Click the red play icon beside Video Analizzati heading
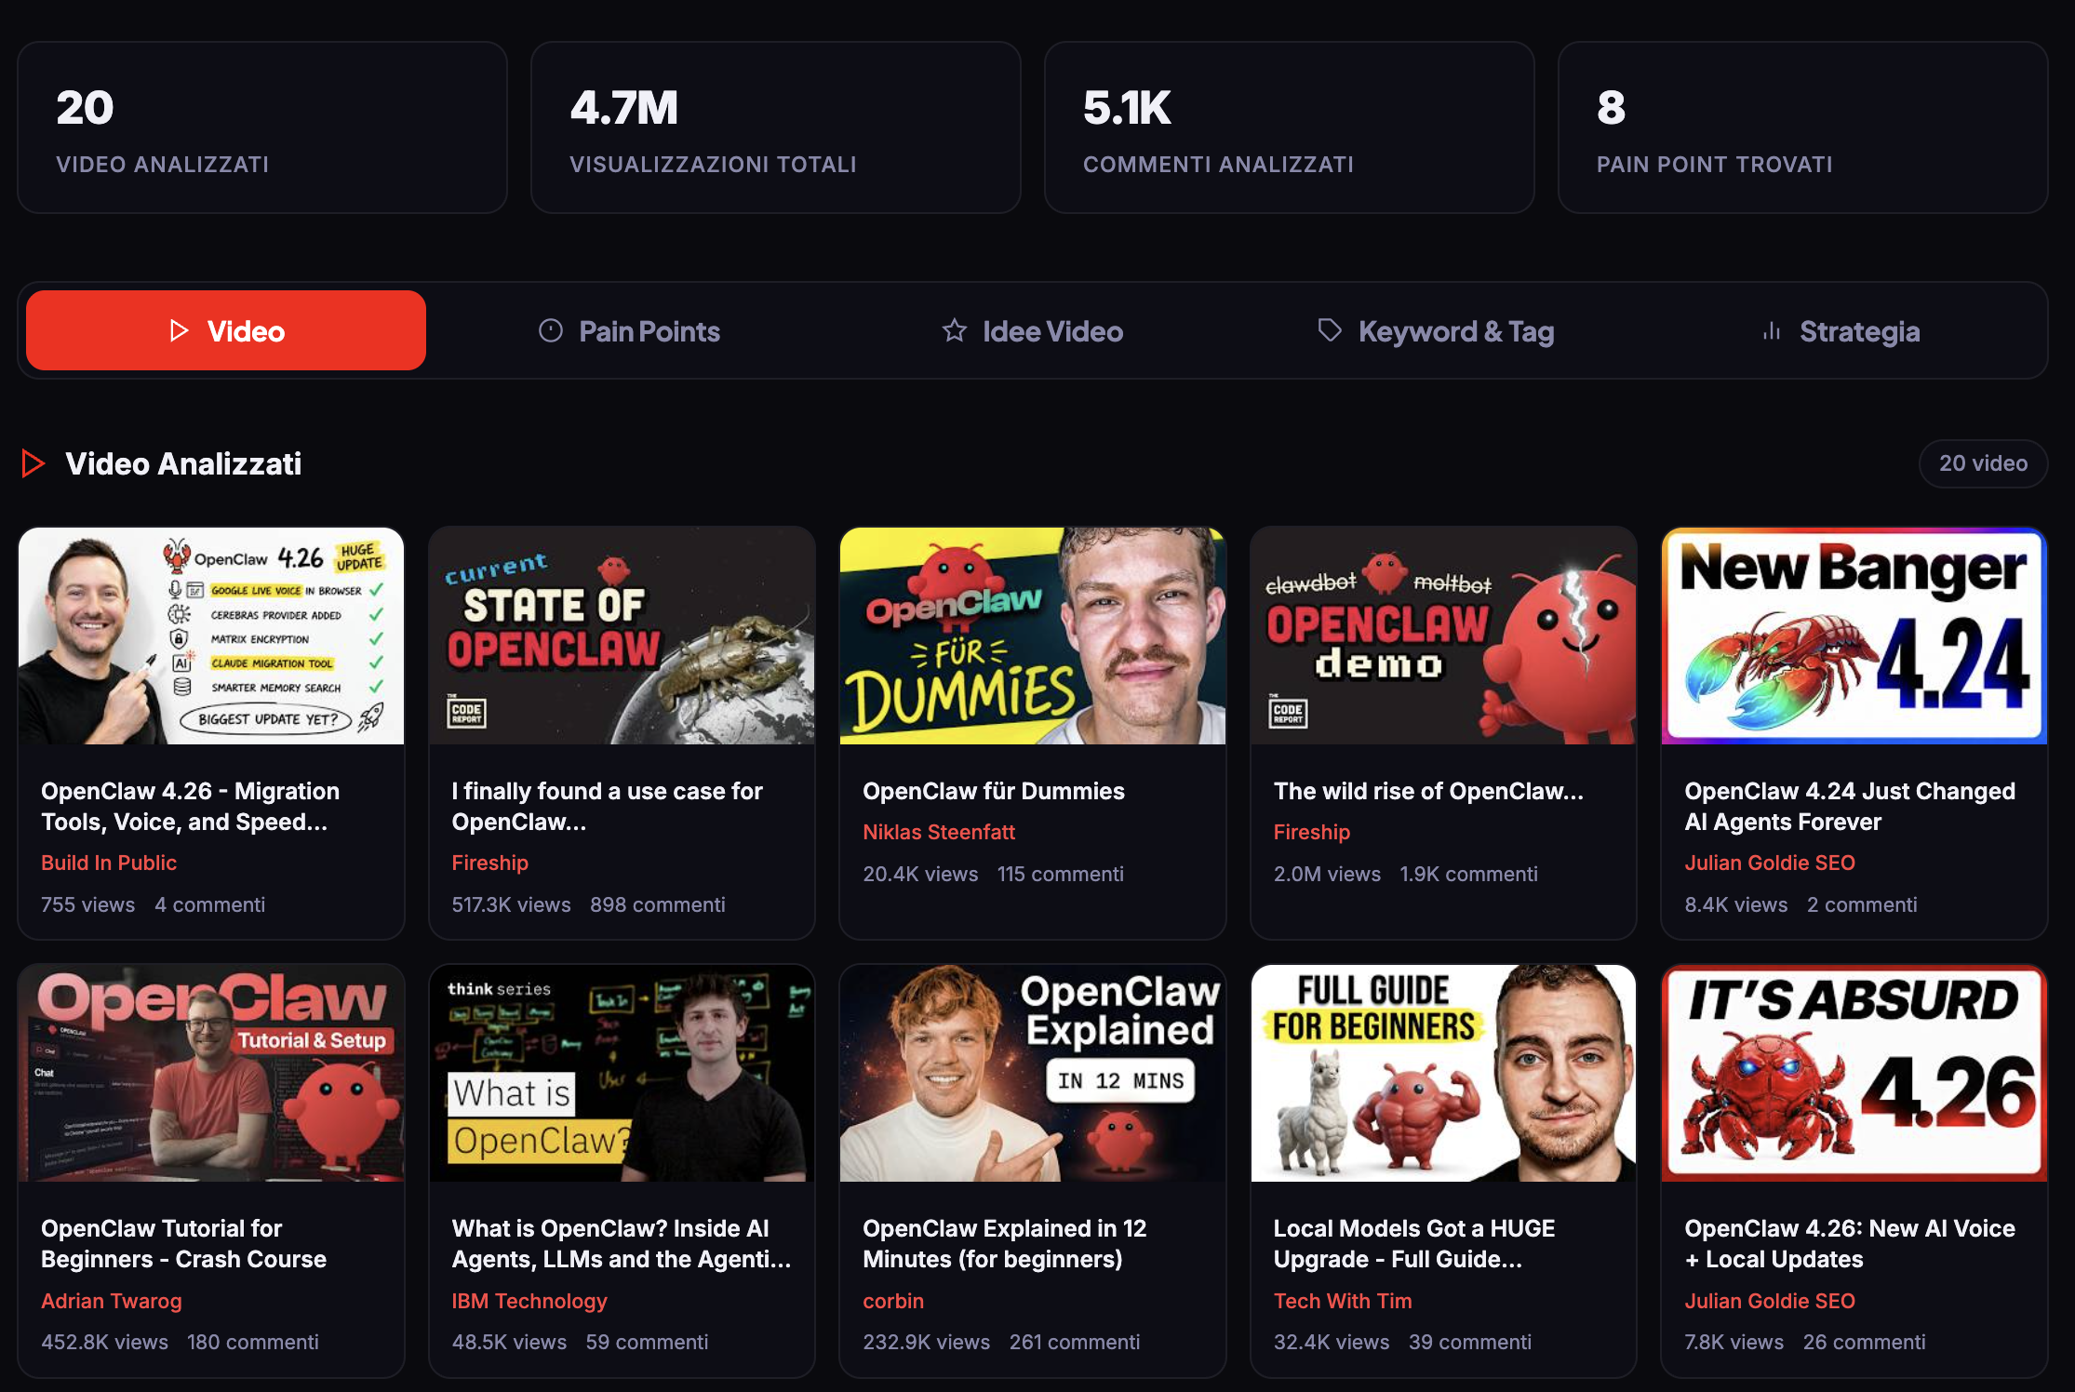2075x1392 pixels. point(33,463)
